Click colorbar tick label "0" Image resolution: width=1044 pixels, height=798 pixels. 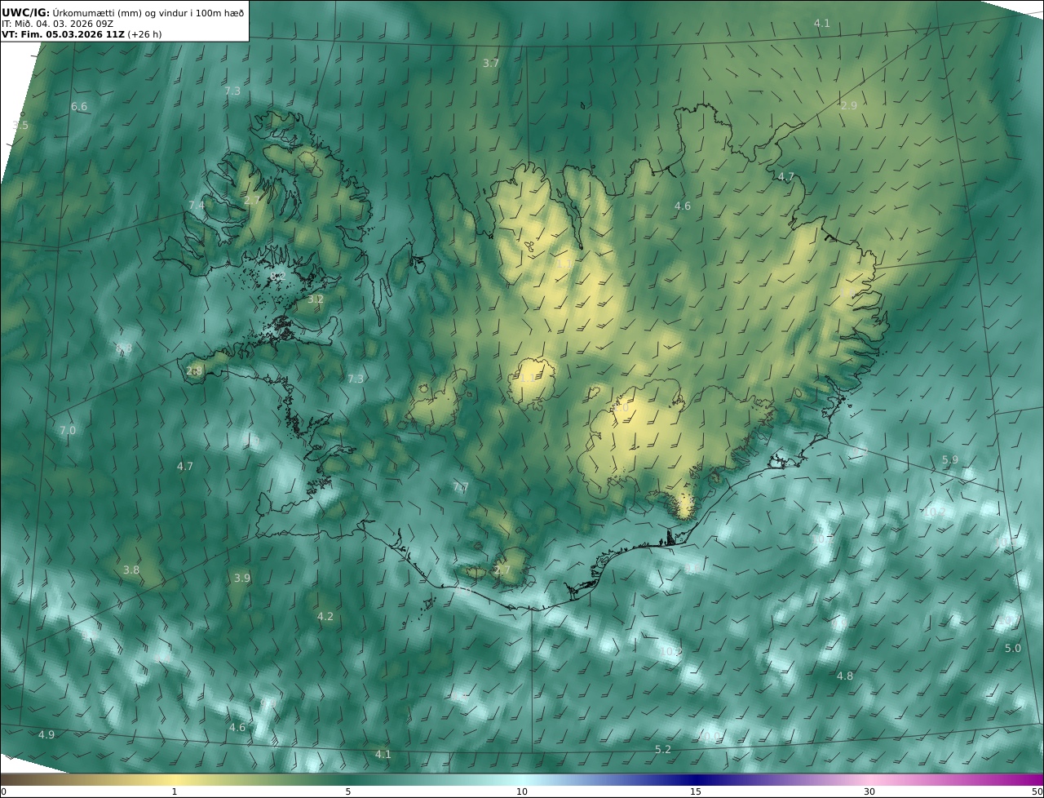click(x=3, y=791)
